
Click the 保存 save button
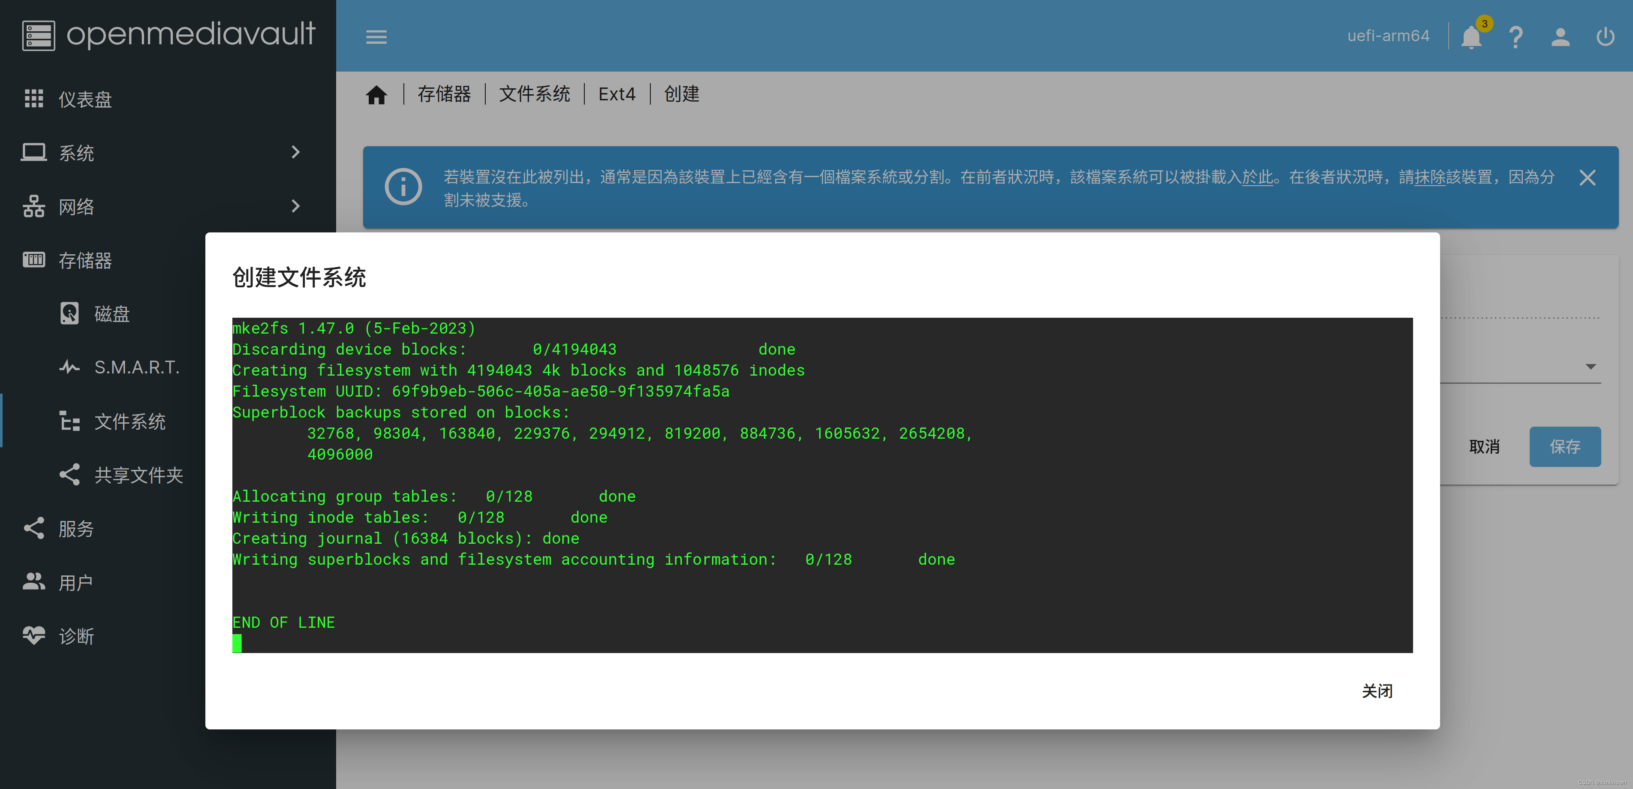tap(1564, 446)
